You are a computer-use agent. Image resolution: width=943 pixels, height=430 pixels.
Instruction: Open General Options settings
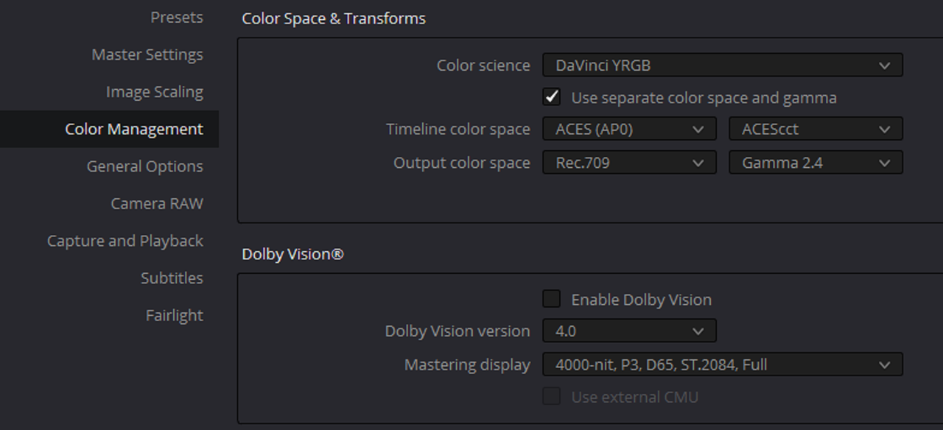[x=145, y=166]
